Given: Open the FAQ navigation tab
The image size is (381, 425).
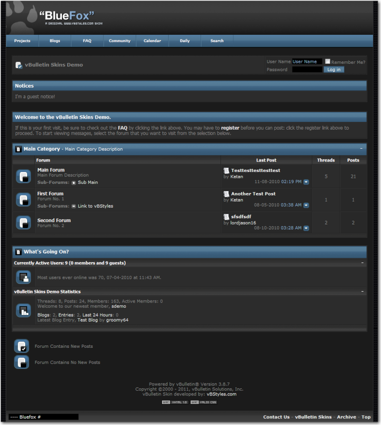Looking at the screenshot, I should click(x=87, y=40).
